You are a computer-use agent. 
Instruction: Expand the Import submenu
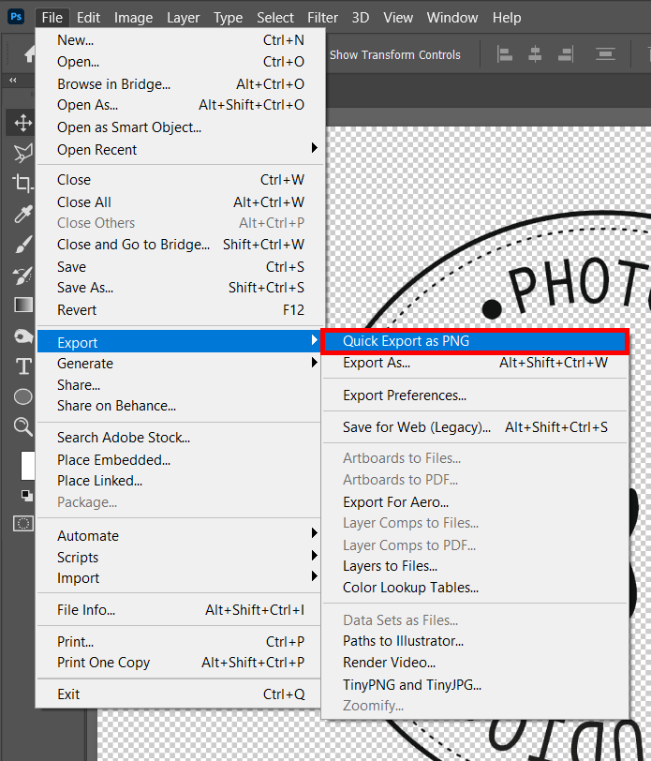click(x=179, y=577)
